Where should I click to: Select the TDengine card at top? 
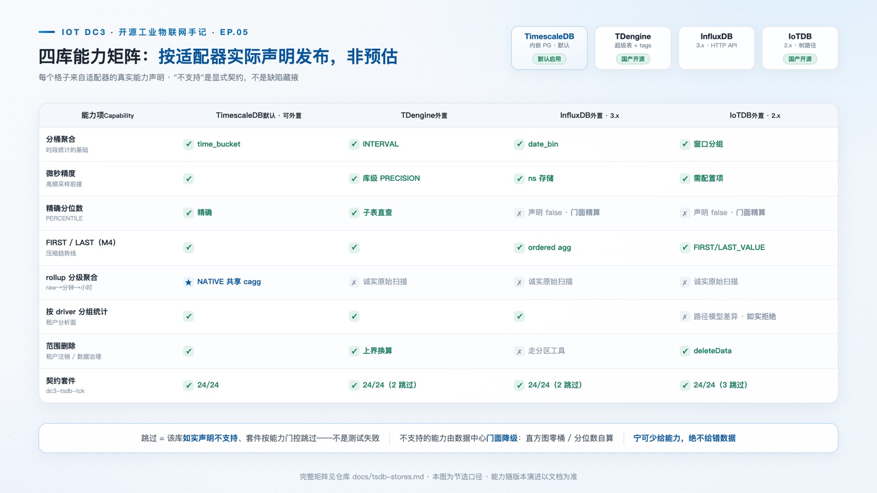pyautogui.click(x=633, y=48)
